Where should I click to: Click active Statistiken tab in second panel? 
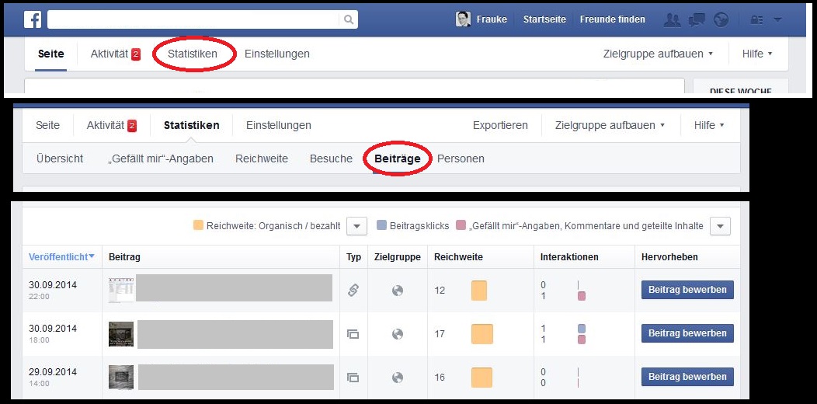tap(191, 125)
